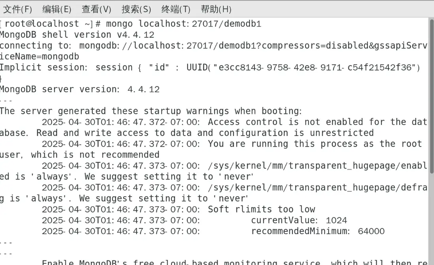Click the mongo localhost:27017/demodb1 command text
The image size is (434, 265).
184,24
